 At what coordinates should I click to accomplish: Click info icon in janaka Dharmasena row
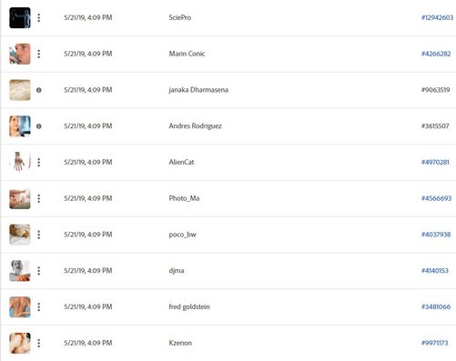(39, 90)
